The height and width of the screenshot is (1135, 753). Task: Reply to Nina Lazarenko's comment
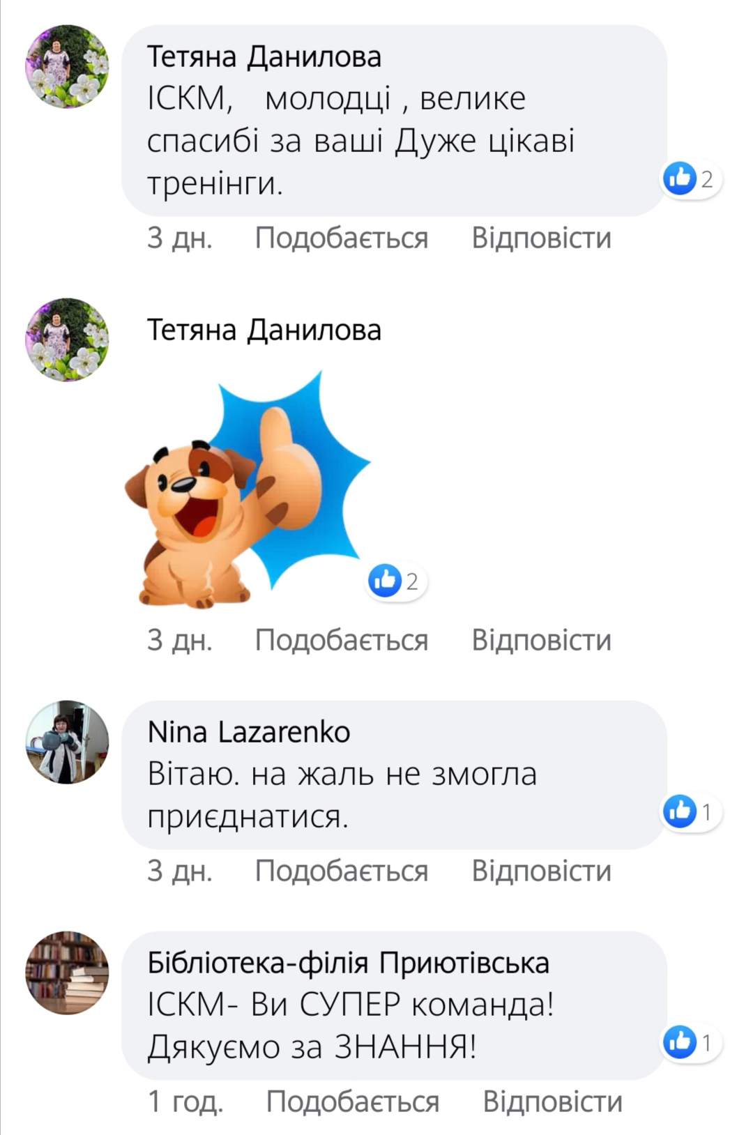(542, 871)
